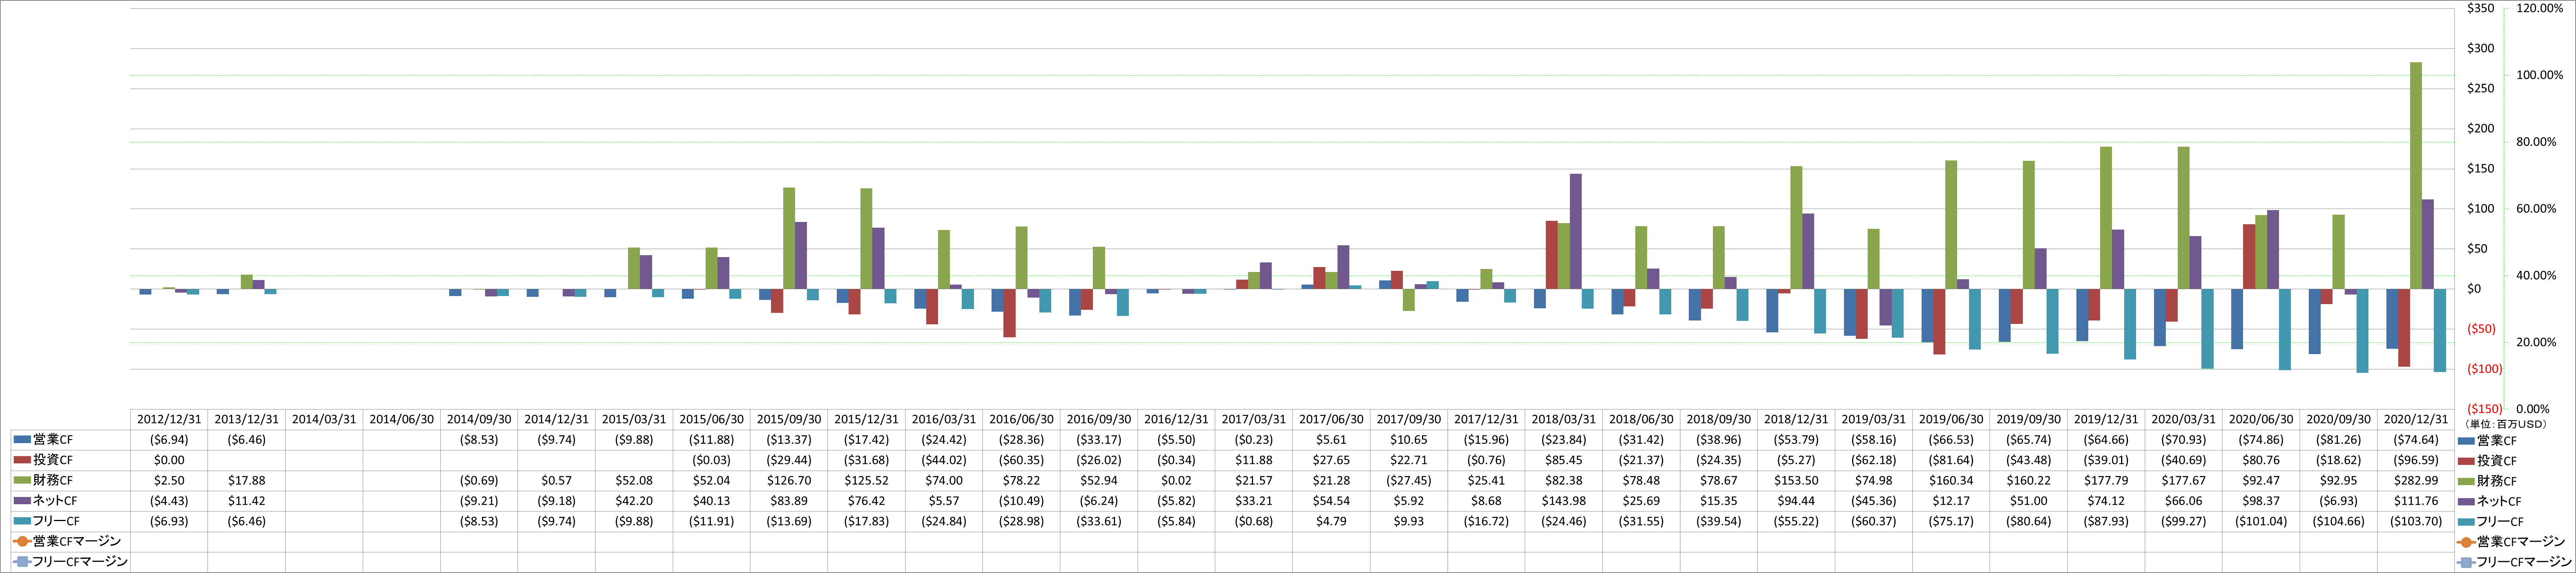
Task: Click the 財務CF row header in data table
Action: pos(70,480)
